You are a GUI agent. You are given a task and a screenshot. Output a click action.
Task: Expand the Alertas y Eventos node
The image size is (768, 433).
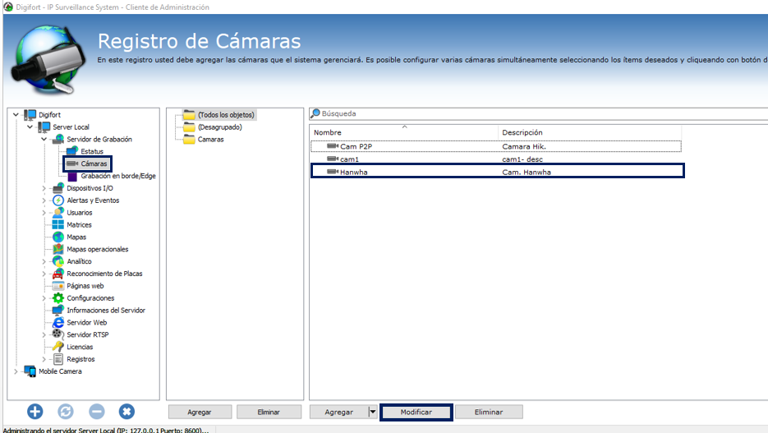coord(44,200)
